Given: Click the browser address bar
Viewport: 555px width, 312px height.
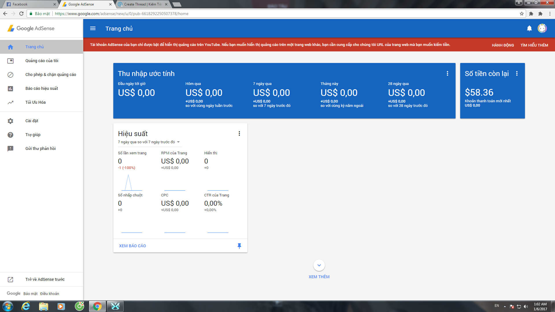Looking at the screenshot, I should pyautogui.click(x=260, y=14).
